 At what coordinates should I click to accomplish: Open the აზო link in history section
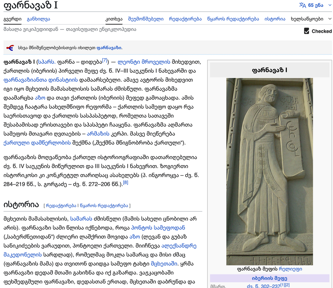(x=135, y=237)
